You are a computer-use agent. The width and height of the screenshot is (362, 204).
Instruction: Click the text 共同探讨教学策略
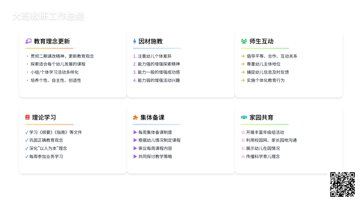[155, 157]
